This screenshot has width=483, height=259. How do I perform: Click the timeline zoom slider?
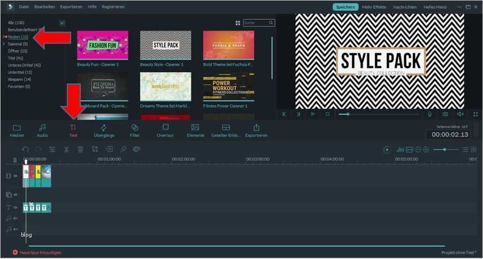point(444,150)
